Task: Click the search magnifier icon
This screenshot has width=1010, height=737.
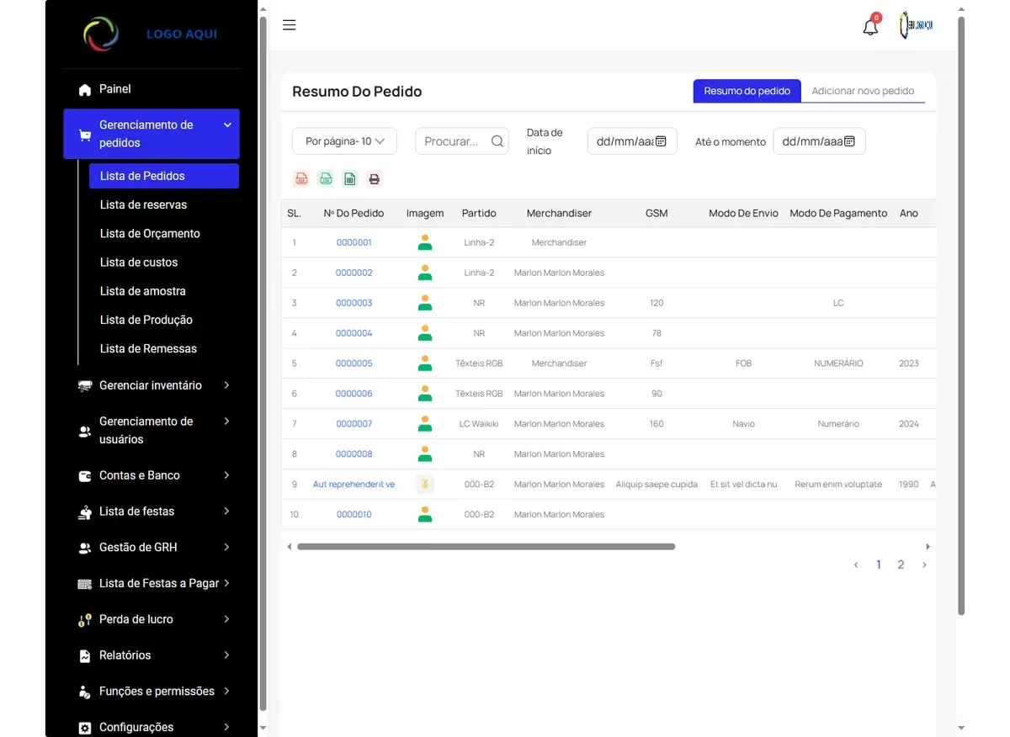Action: [497, 141]
